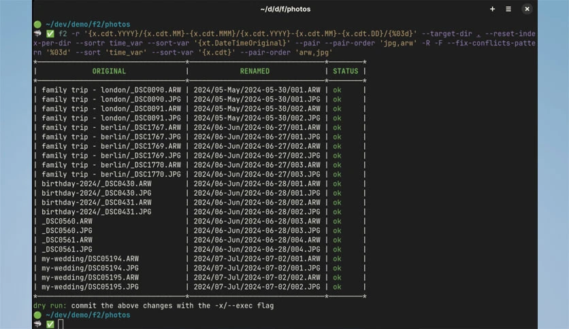Select 'family trip - london/_DSC0091.JPG' entry
Image resolution: width=569 pixels, height=329 pixels.
tap(111, 118)
